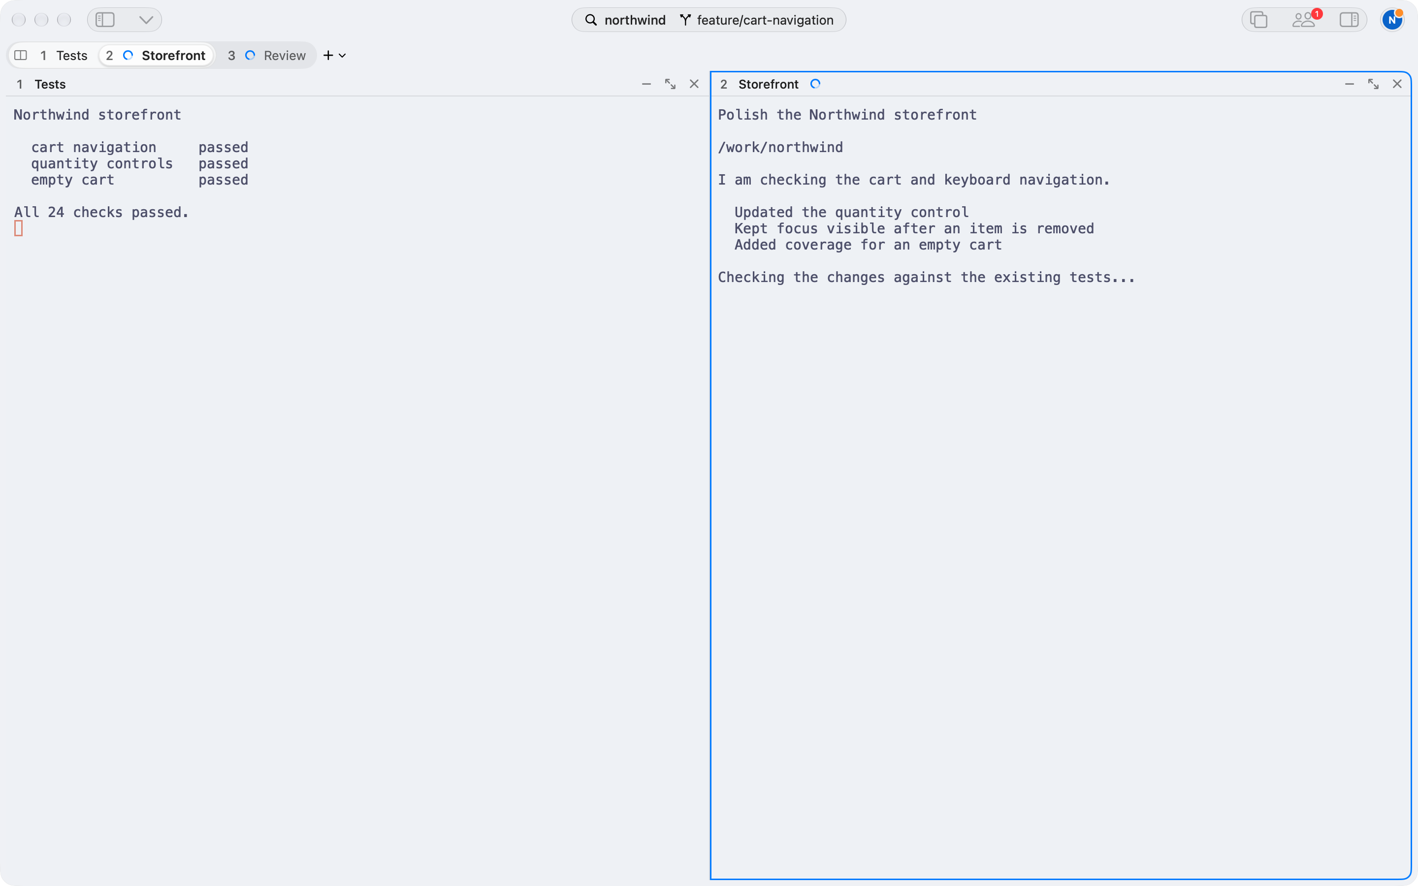This screenshot has height=886, width=1418.
Task: Click the macOS green zoom window button
Action: (64, 20)
